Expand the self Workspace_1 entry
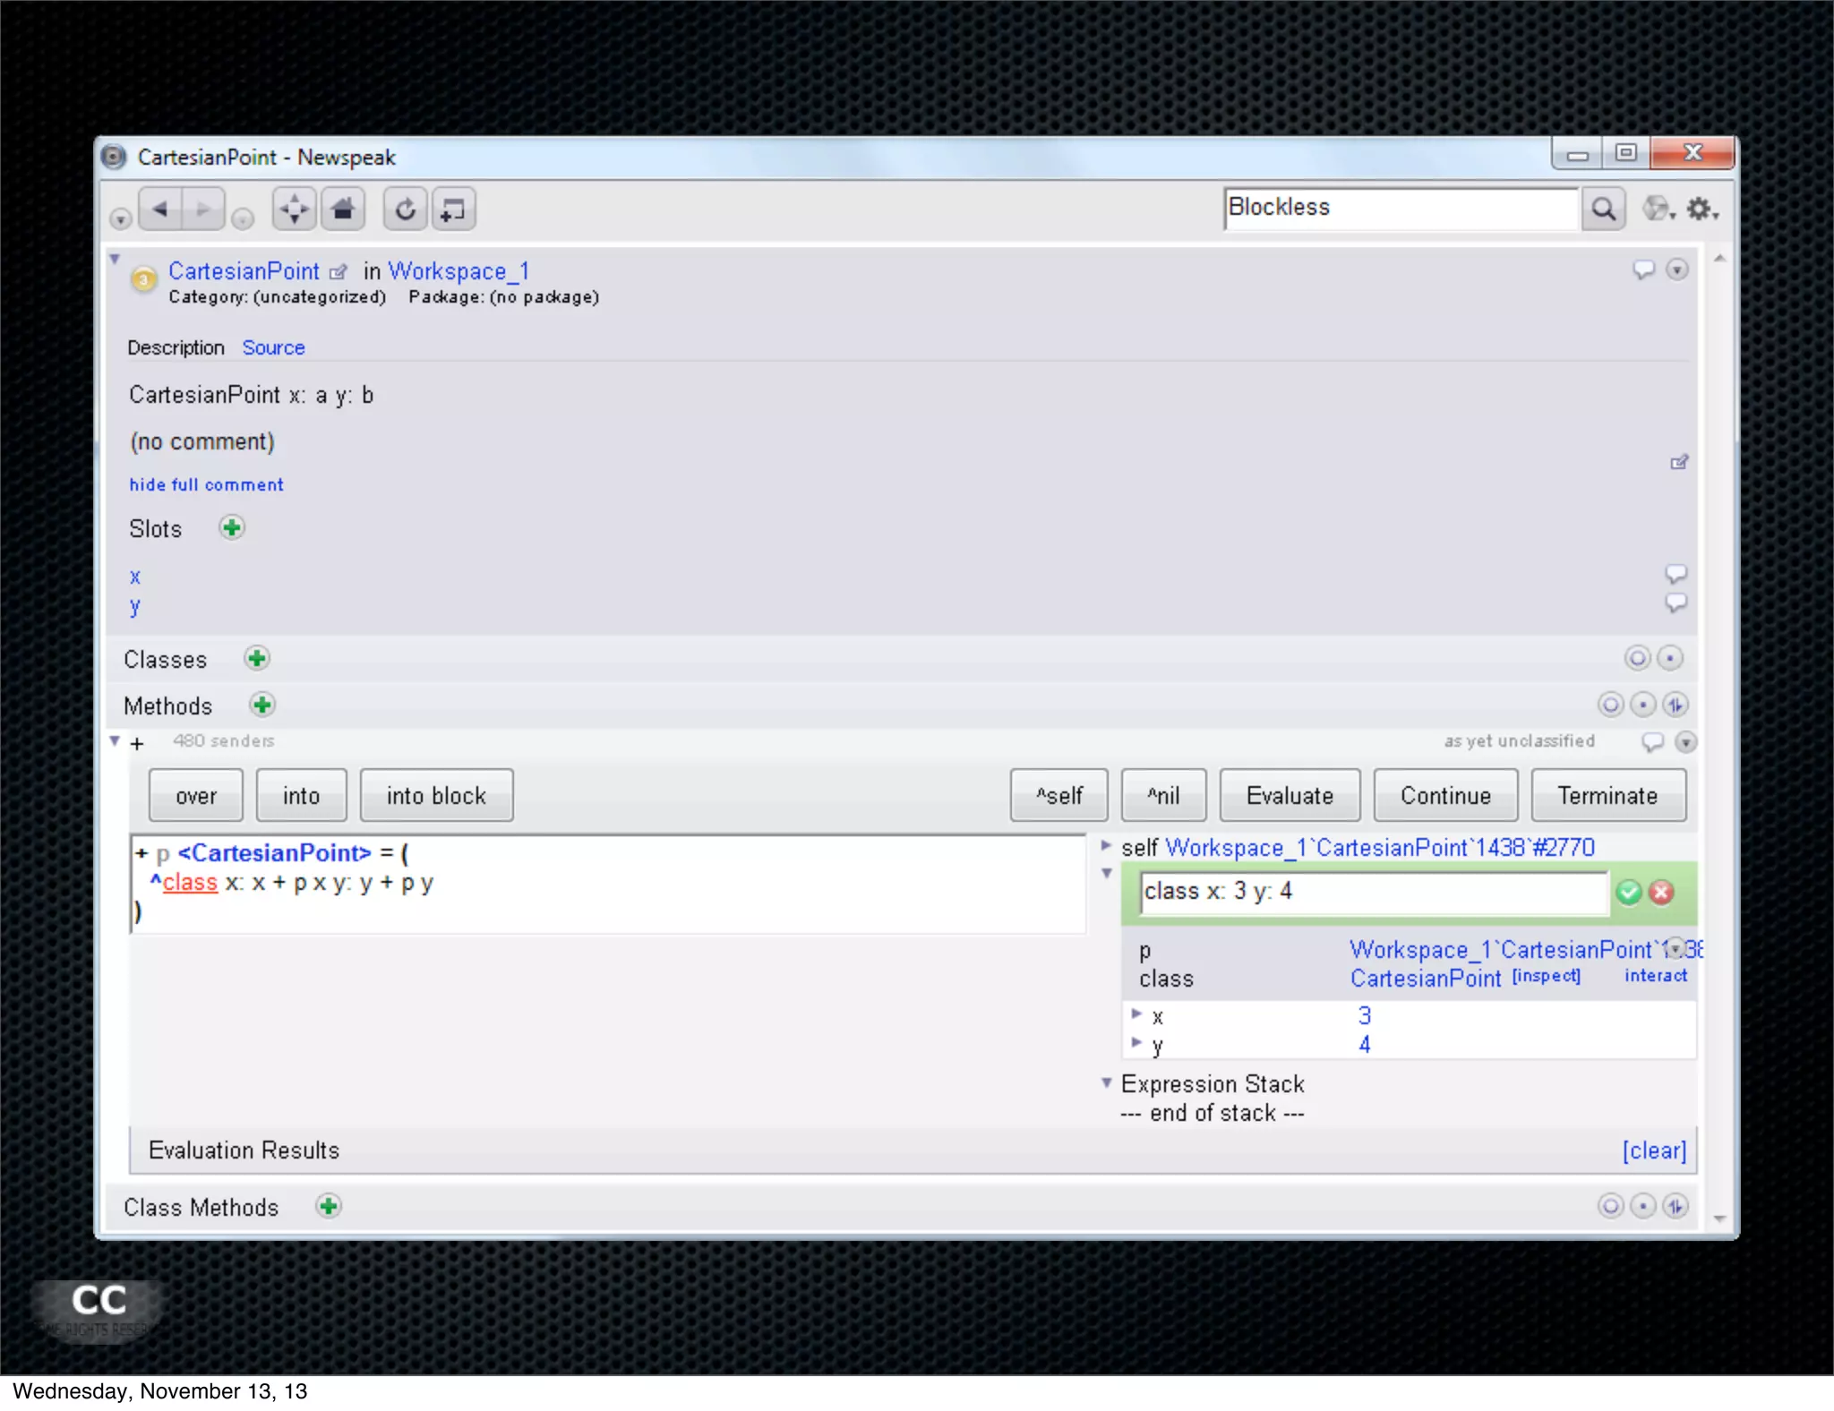This screenshot has height=1411, width=1834. point(1106,845)
